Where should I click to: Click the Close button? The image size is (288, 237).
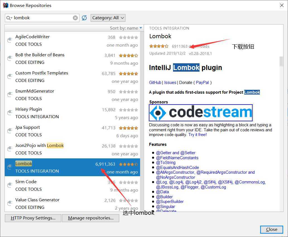tap(272, 229)
